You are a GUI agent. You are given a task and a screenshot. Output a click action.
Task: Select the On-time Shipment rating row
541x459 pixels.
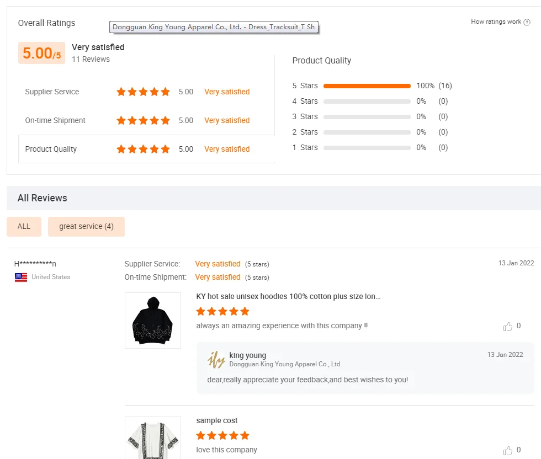pos(146,120)
